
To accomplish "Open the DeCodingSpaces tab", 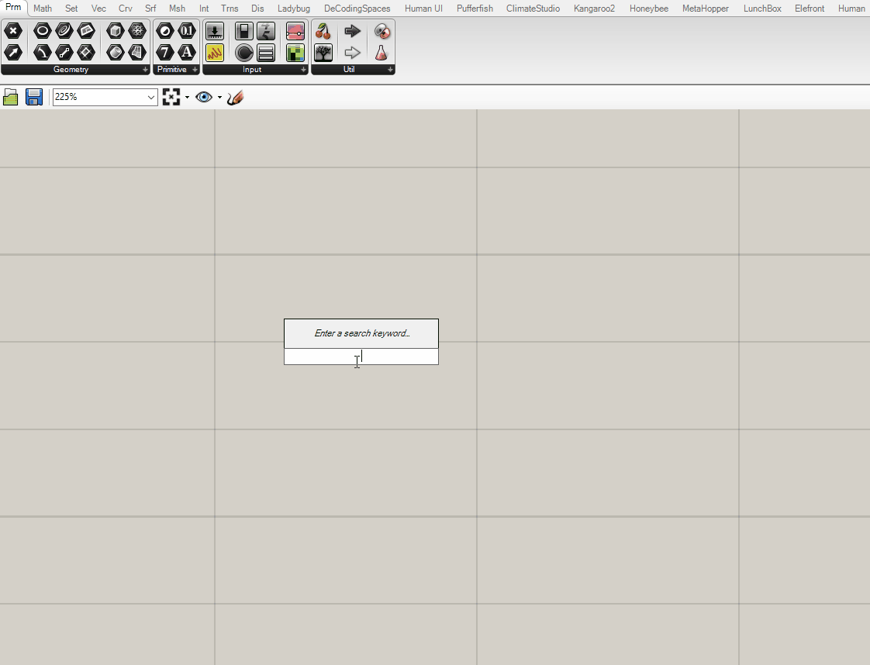I will pyautogui.click(x=357, y=9).
